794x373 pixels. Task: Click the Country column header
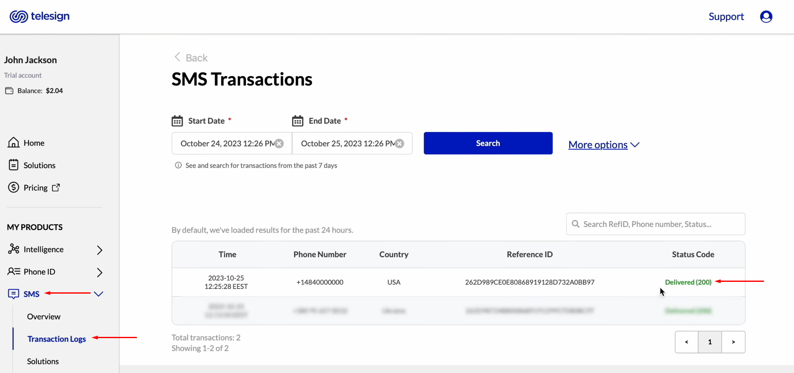point(394,255)
